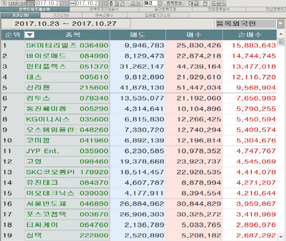Open 도움말 help
The image size is (286, 241).
pyautogui.click(x=218, y=3)
